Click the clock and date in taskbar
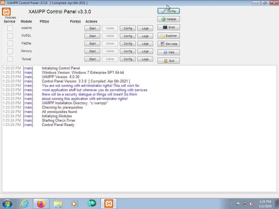 265,204
